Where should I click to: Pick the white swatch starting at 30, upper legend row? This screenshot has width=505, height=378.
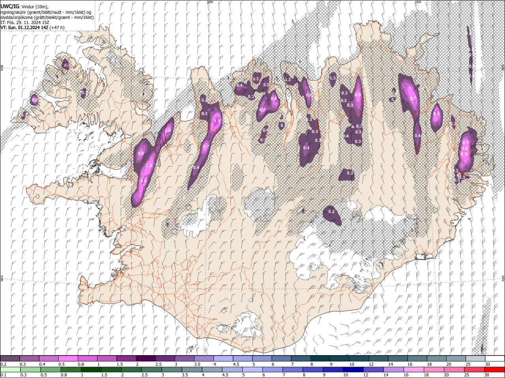[x=494, y=358]
